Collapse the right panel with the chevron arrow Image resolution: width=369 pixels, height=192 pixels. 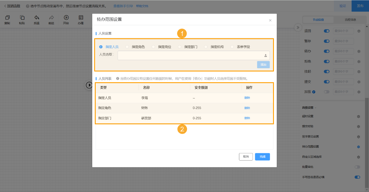click(298, 28)
